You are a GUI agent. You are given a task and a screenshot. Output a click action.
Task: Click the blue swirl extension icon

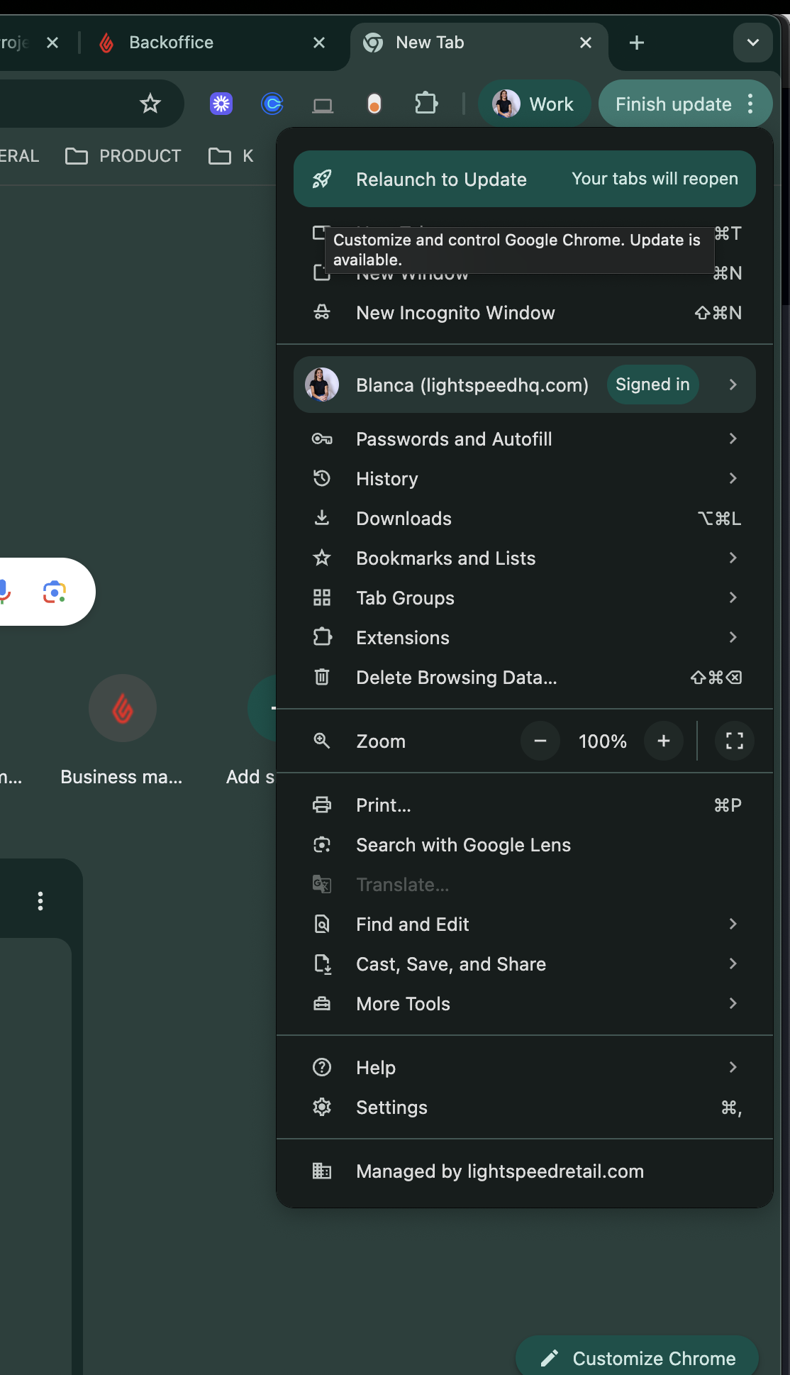272,104
